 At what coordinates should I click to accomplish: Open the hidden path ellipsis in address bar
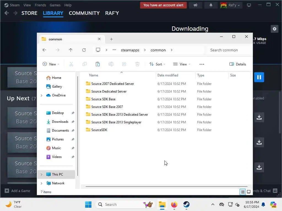pos(114,50)
